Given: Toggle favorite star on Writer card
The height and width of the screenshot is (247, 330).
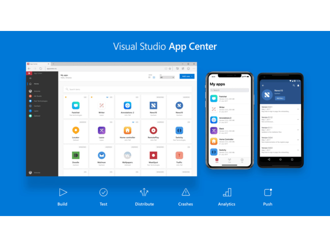Looking at the screenshot, I should click(x=91, y=97).
